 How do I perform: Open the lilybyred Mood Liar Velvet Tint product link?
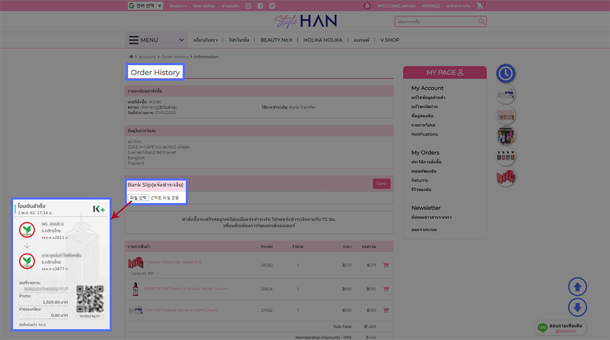coord(173,262)
